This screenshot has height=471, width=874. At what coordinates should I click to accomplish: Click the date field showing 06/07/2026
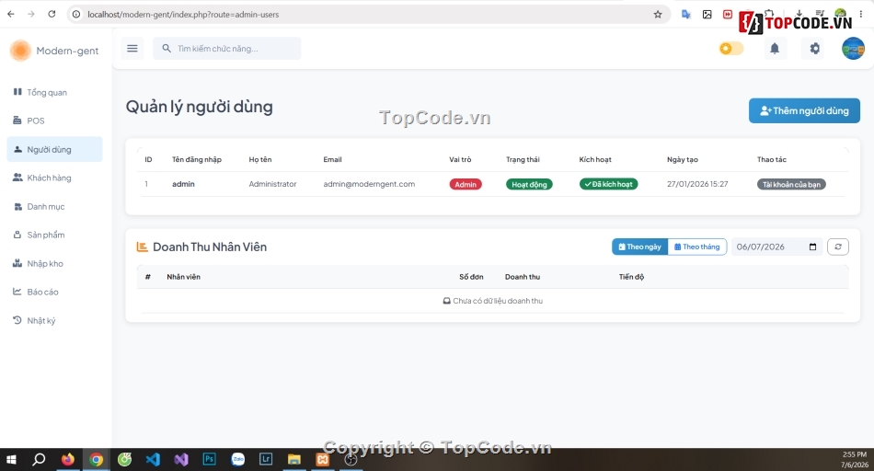(777, 247)
